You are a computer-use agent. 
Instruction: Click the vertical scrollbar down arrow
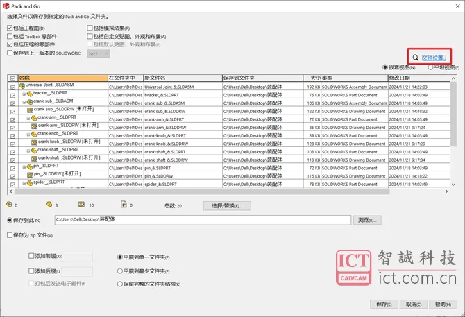click(453, 185)
